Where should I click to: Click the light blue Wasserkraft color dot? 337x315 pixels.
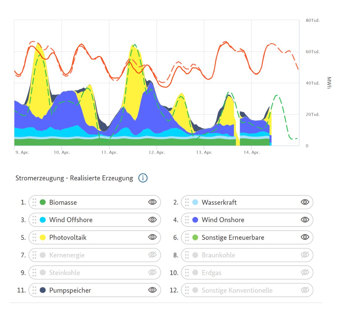click(195, 202)
